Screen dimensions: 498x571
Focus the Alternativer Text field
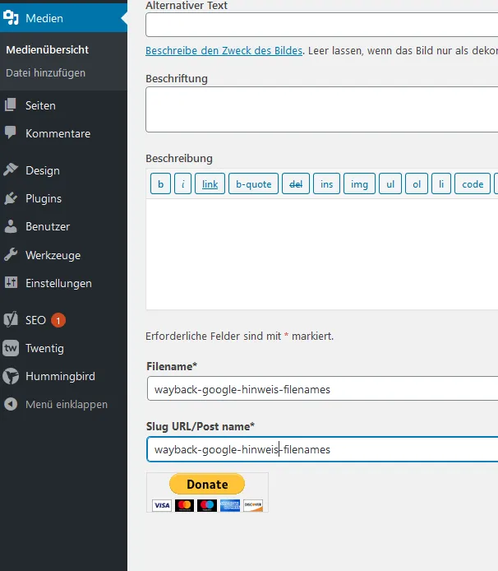click(x=321, y=25)
